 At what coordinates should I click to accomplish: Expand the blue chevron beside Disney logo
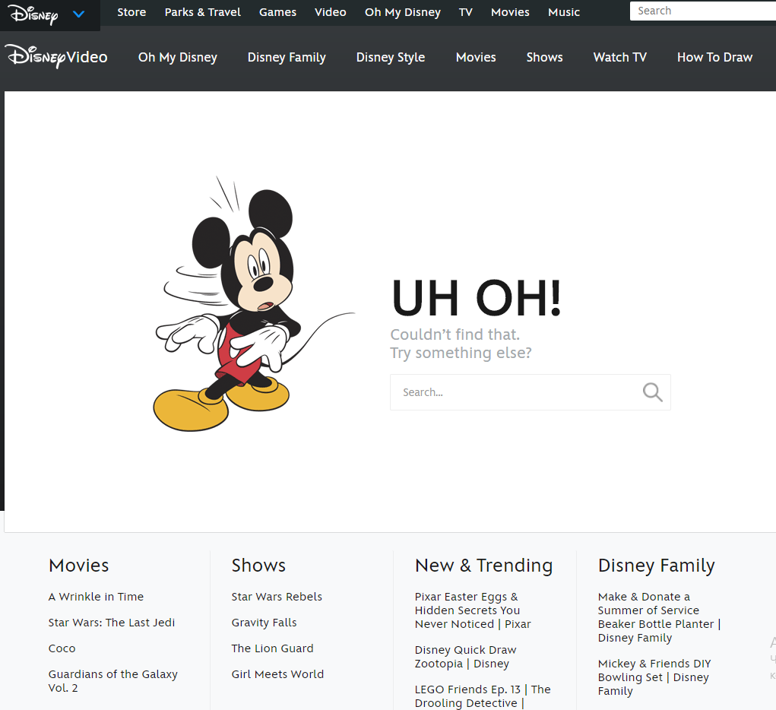point(79,14)
